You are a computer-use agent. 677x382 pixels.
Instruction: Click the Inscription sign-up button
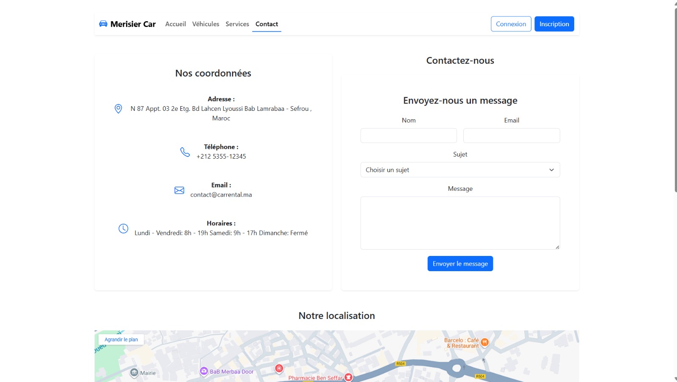554,24
